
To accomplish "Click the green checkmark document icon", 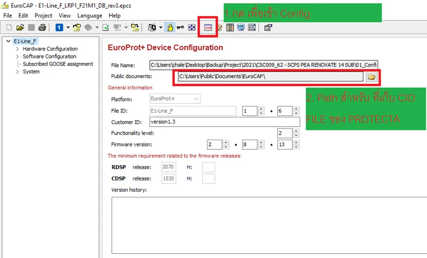I will [106, 28].
